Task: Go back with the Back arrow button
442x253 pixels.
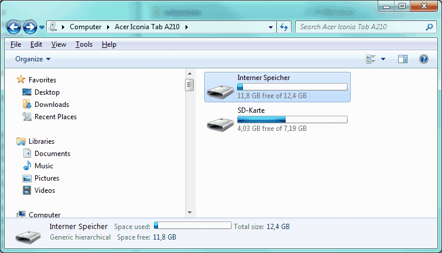Action: pos(13,27)
